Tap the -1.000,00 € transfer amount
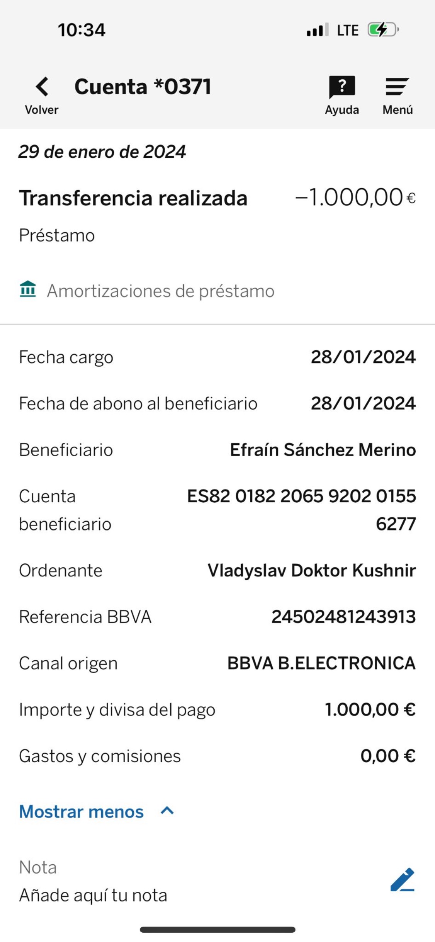The height and width of the screenshot is (942, 435). (355, 198)
